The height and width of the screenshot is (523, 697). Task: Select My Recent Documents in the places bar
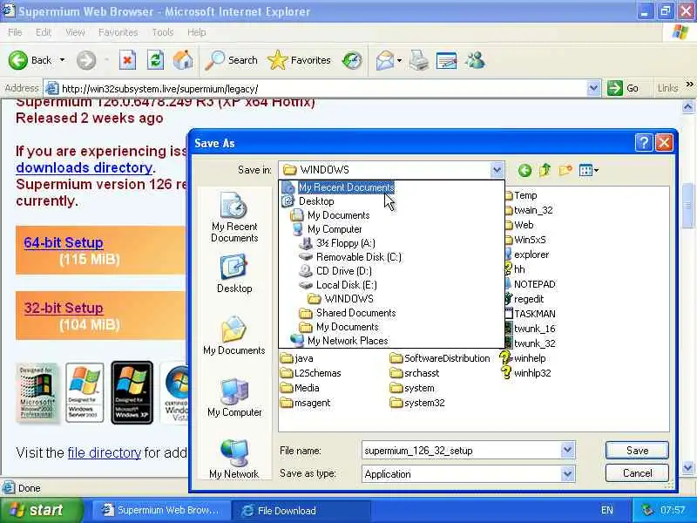point(234,218)
